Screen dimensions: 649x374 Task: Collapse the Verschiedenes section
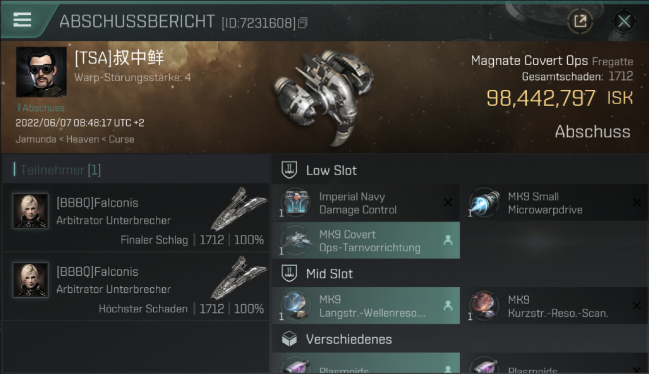460,339
